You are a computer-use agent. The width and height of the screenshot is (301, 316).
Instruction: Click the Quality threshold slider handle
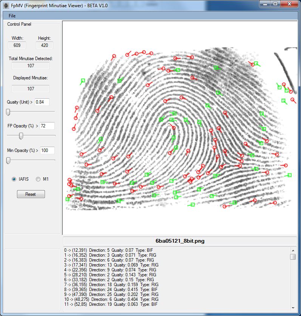coord(8,112)
